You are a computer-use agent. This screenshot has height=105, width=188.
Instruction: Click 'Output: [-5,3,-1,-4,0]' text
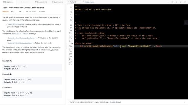tap(15, 82)
